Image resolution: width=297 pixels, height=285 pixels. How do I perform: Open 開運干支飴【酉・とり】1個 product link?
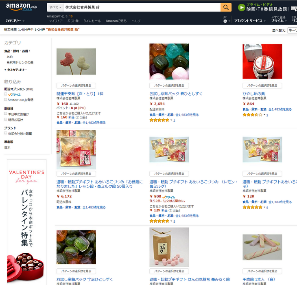coord(80,94)
